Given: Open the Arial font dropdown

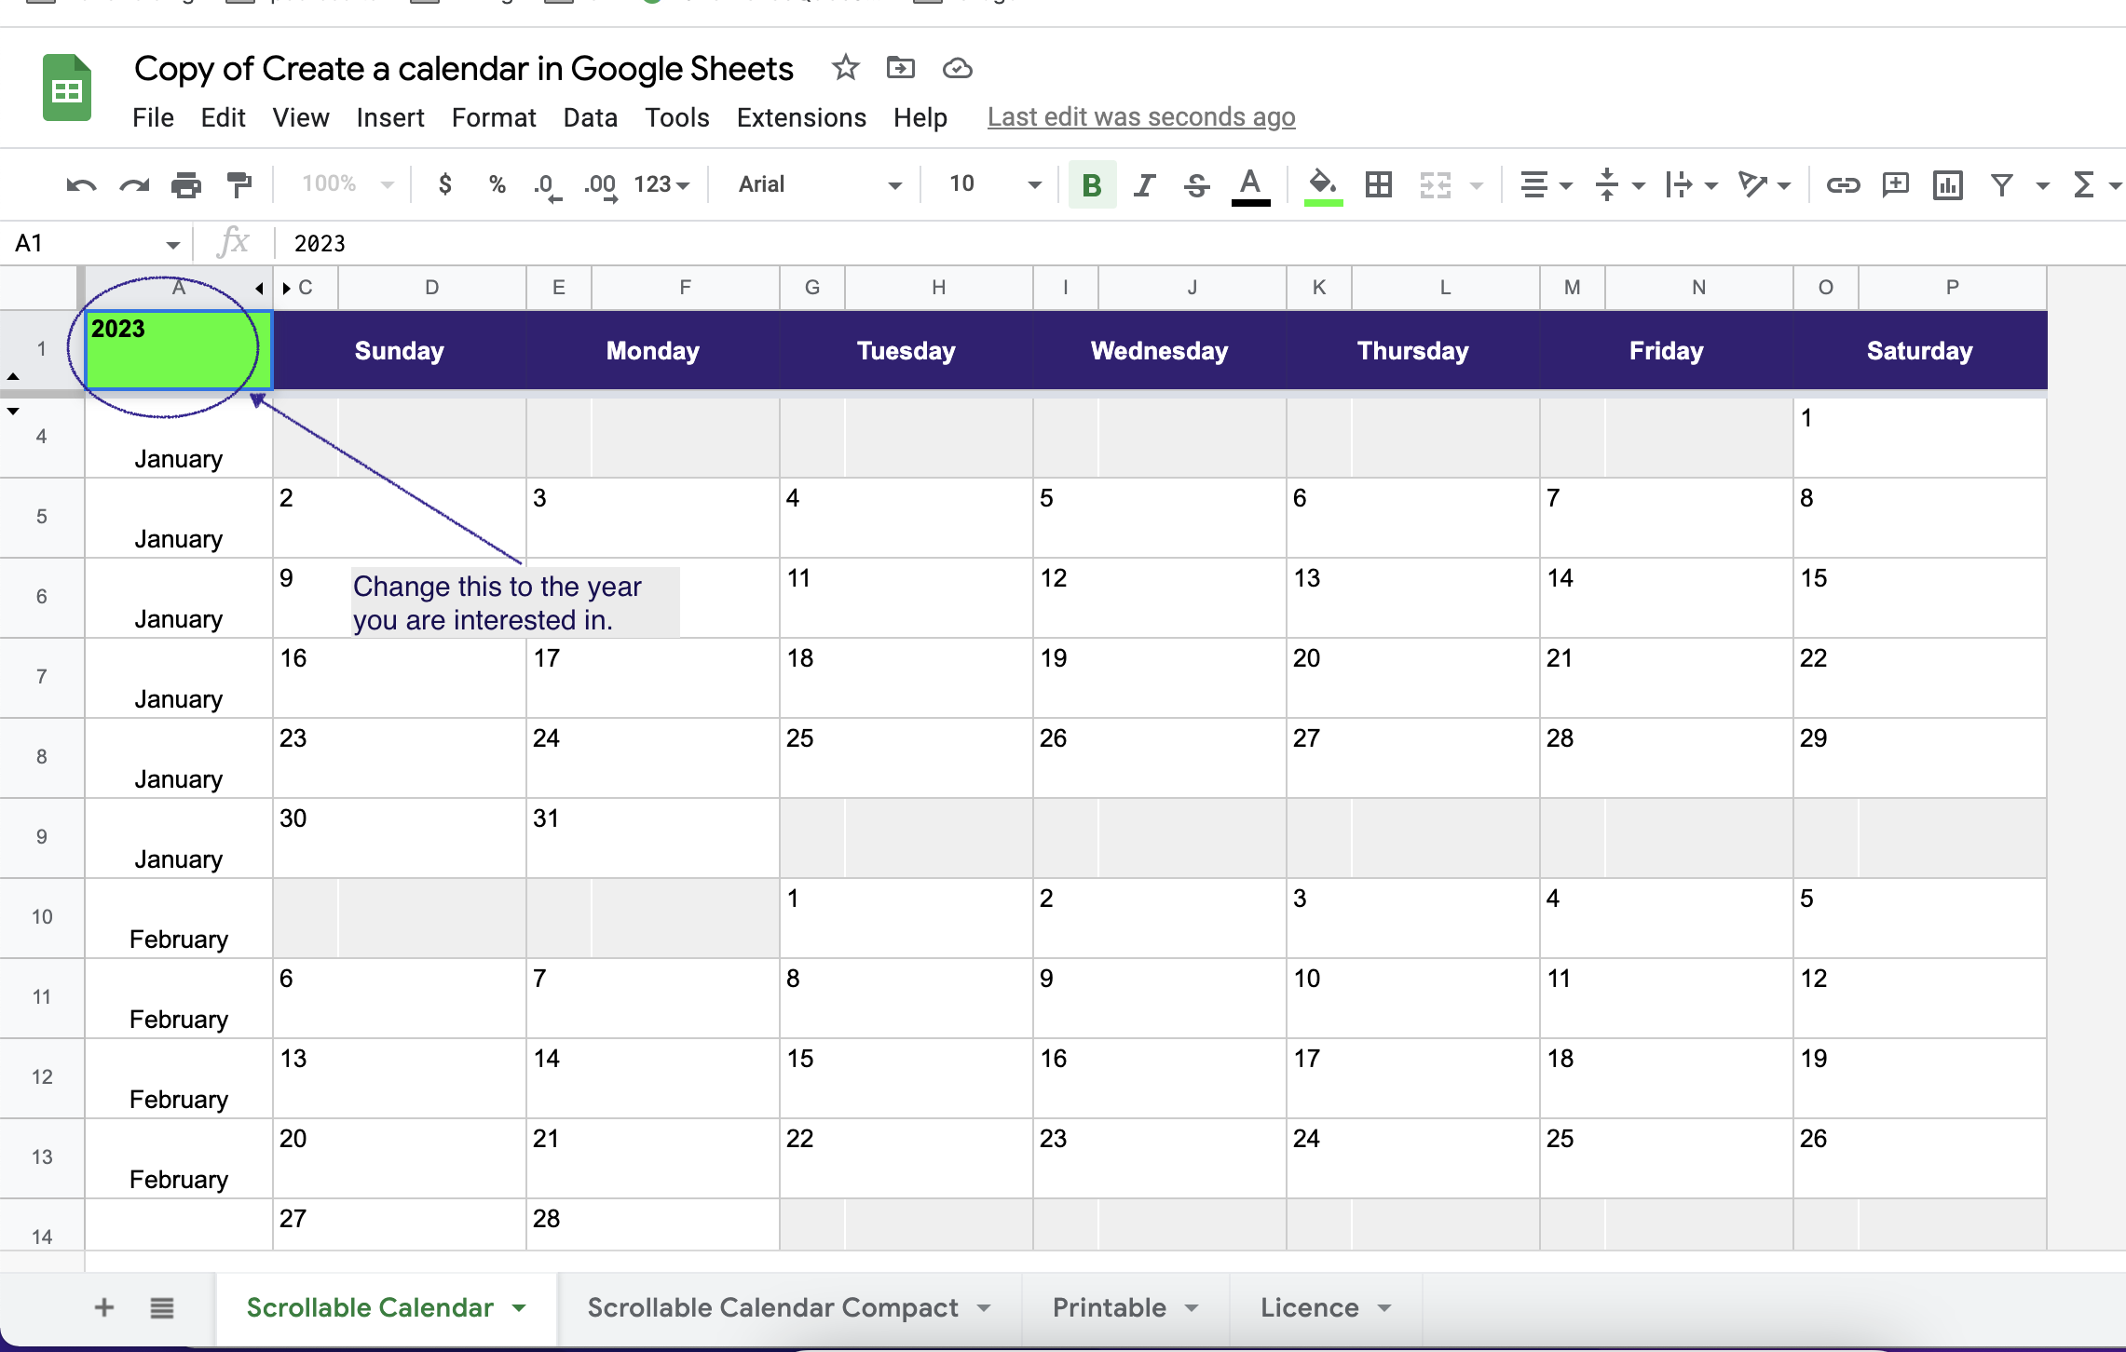Looking at the screenshot, I should (x=819, y=184).
